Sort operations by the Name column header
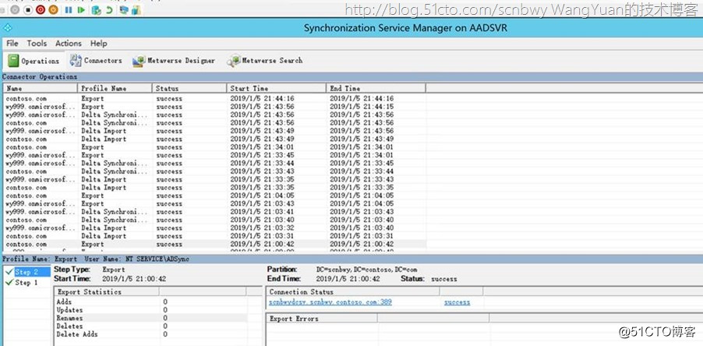703x346 pixels. pyautogui.click(x=40, y=88)
